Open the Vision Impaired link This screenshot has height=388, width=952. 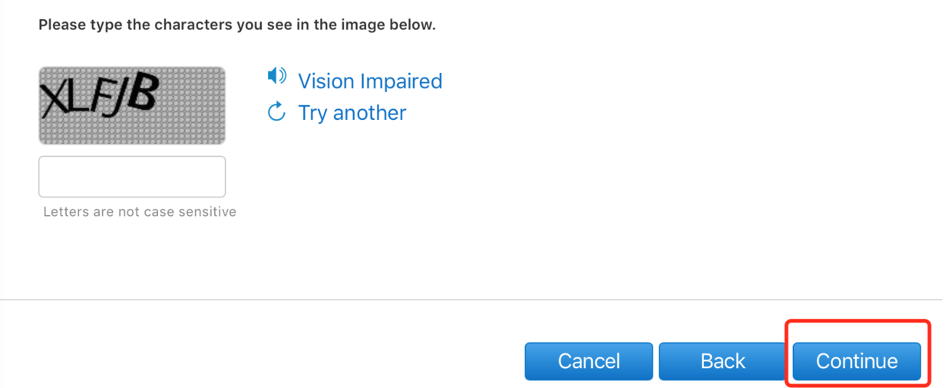(x=370, y=81)
